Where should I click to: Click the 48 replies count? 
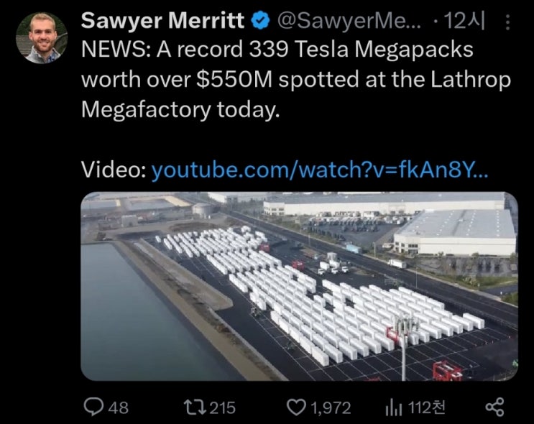118,407
